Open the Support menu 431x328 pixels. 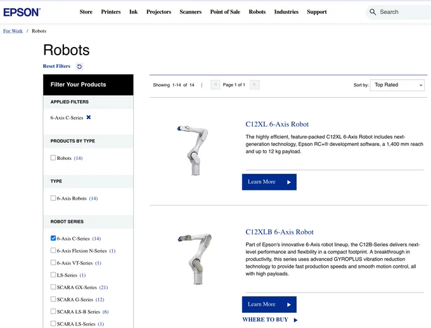[317, 12]
